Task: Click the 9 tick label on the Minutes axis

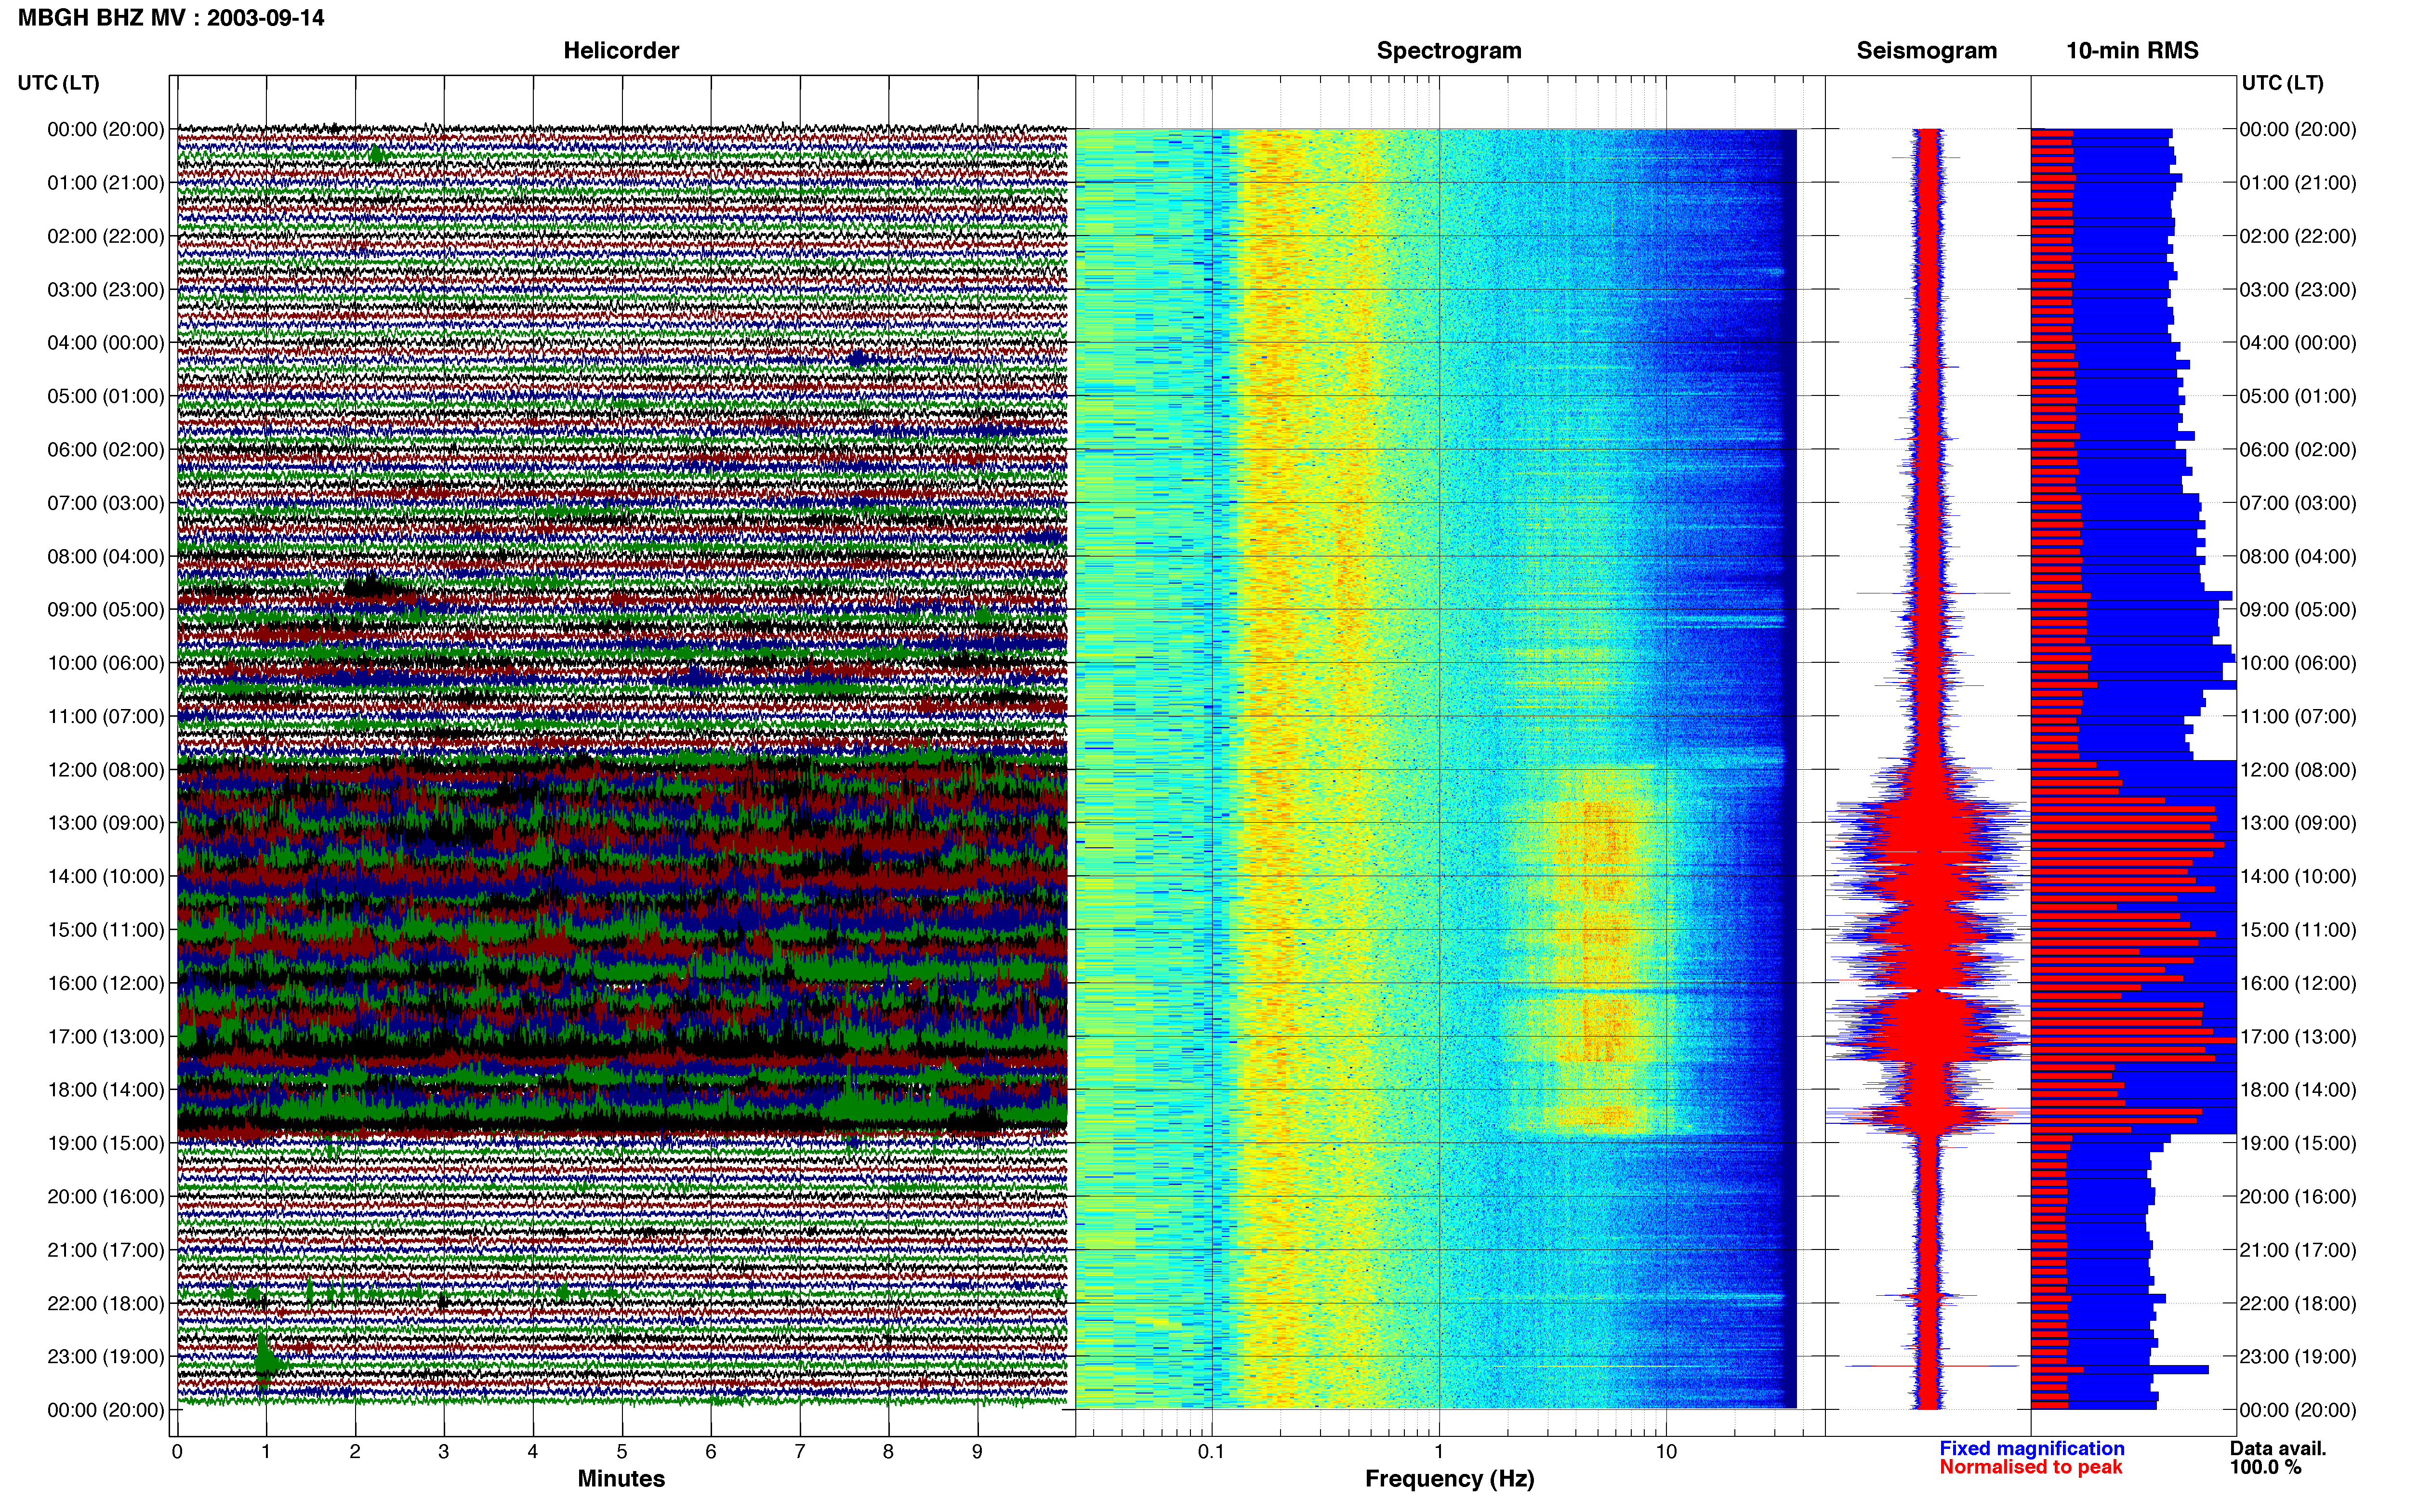Action: tap(978, 1452)
